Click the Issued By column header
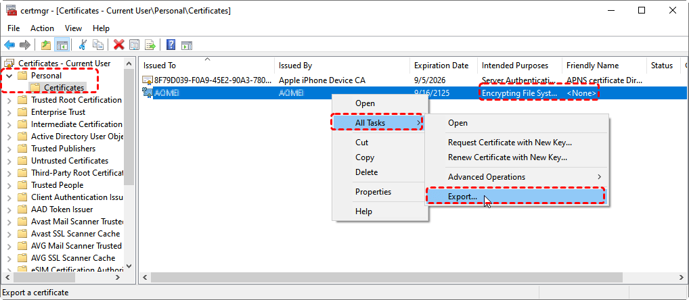 coord(295,66)
